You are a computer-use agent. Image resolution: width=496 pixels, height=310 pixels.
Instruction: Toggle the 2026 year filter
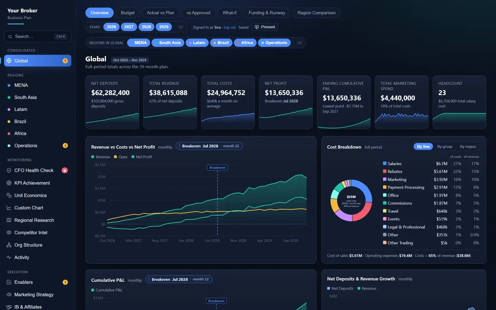(x=111, y=27)
